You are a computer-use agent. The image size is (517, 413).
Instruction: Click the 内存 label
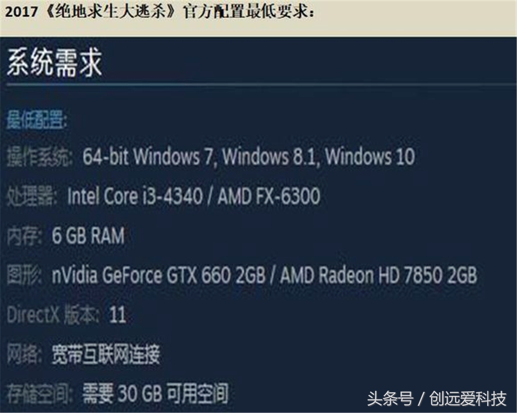click(x=25, y=236)
